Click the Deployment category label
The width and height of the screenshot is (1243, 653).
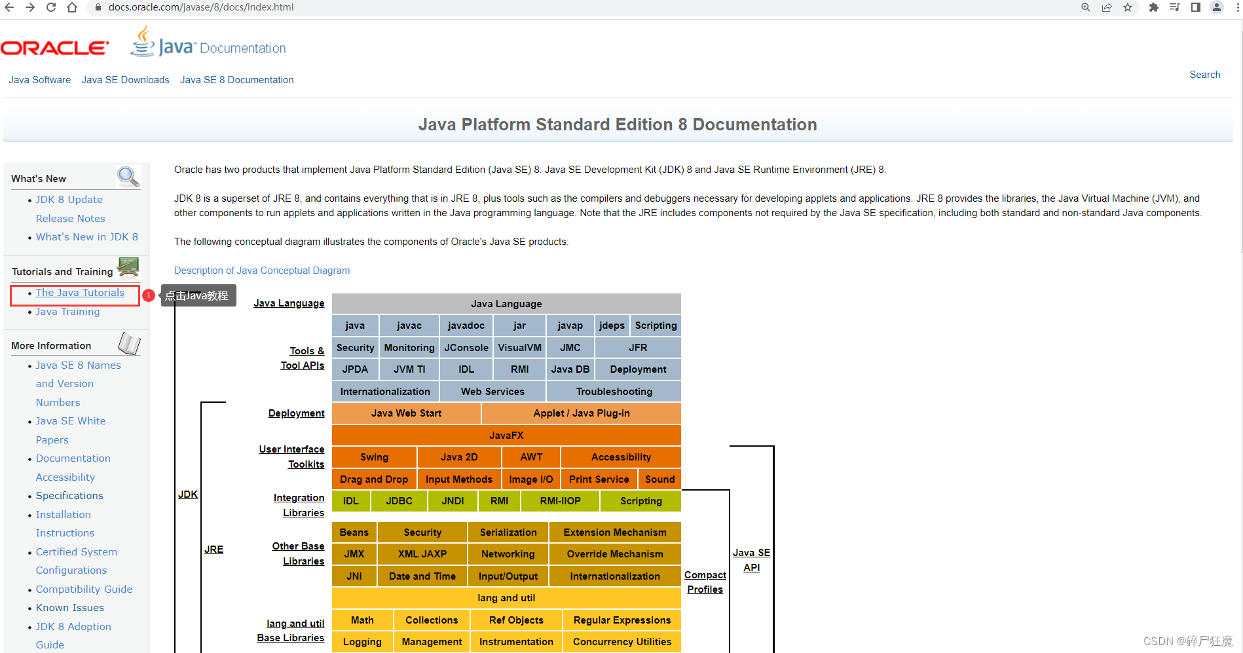pyautogui.click(x=296, y=413)
